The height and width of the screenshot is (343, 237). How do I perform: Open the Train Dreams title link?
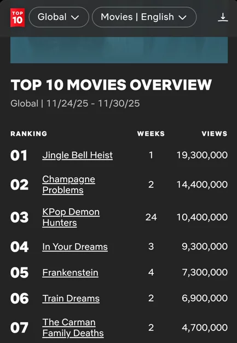pyautogui.click(x=71, y=299)
